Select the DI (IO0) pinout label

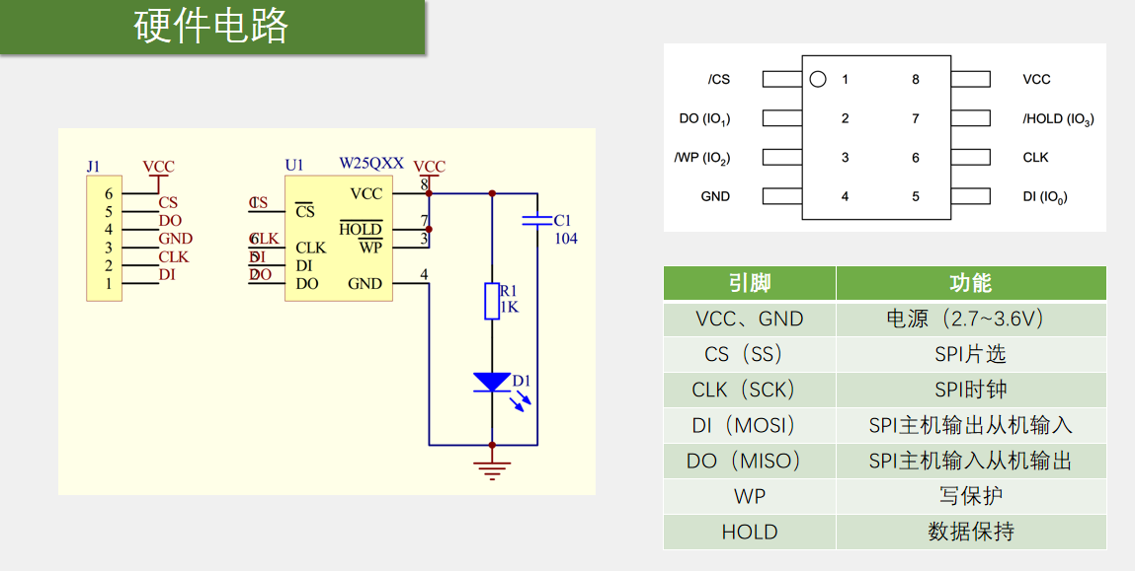(1044, 196)
